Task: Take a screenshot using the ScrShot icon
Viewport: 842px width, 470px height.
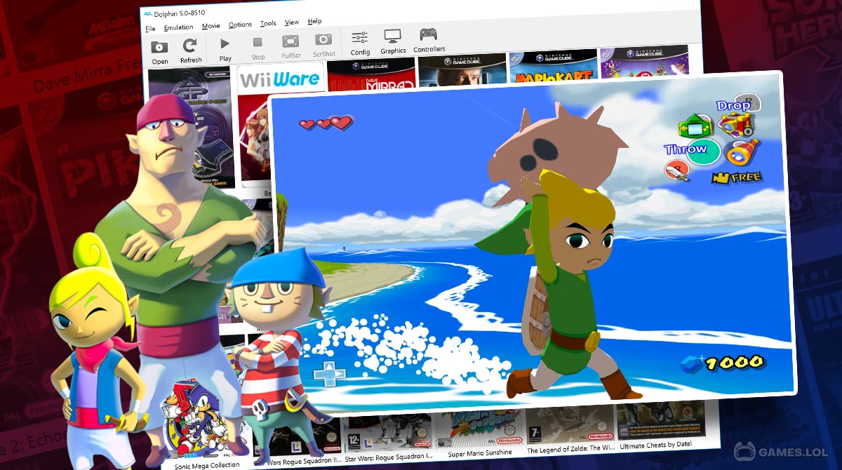Action: click(x=323, y=39)
